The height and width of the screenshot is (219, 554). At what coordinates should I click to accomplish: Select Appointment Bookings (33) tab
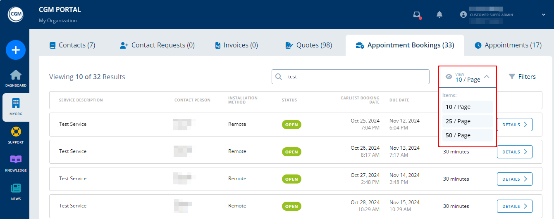405,45
